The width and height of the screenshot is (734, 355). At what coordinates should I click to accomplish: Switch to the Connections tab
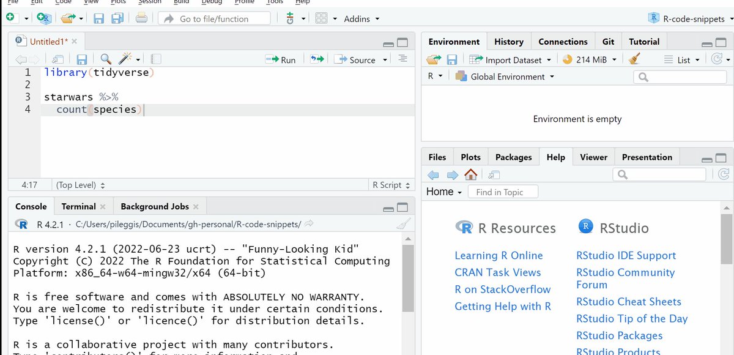coord(563,42)
